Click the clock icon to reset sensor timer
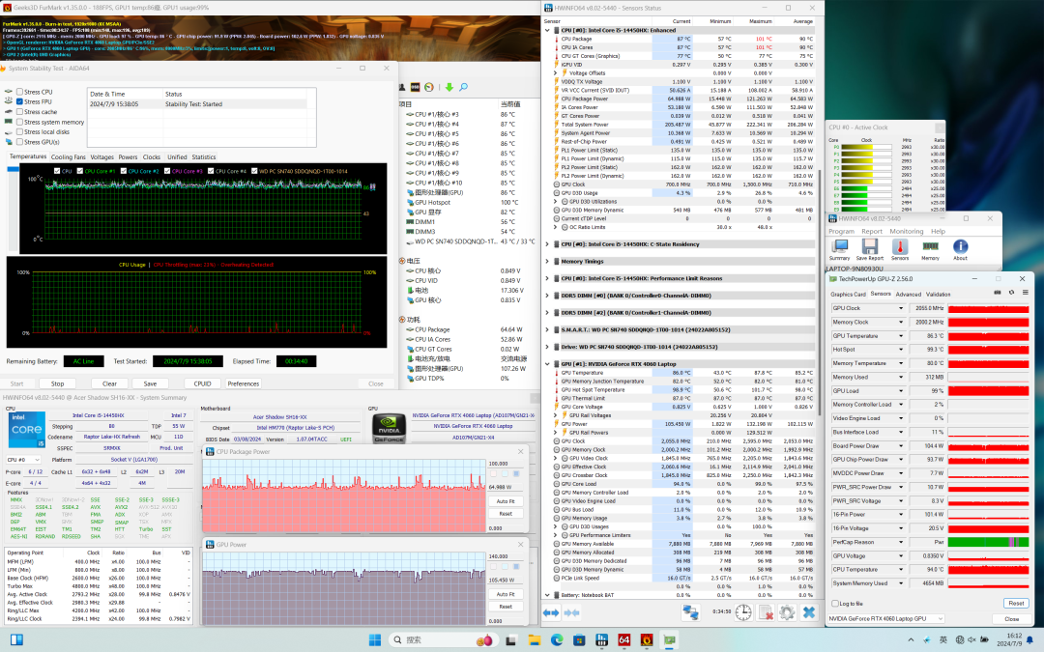Image resolution: width=1044 pixels, height=652 pixels. [743, 612]
